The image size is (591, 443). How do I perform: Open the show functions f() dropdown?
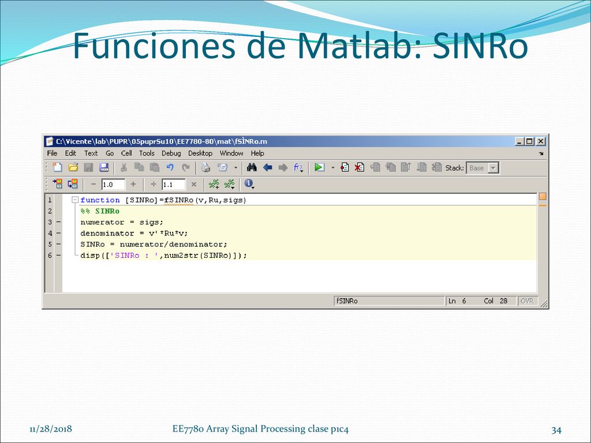point(298,167)
